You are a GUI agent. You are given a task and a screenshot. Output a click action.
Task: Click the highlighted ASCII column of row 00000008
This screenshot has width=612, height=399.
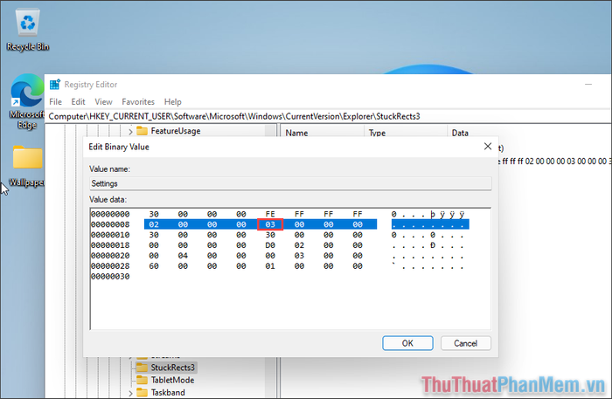pos(430,224)
